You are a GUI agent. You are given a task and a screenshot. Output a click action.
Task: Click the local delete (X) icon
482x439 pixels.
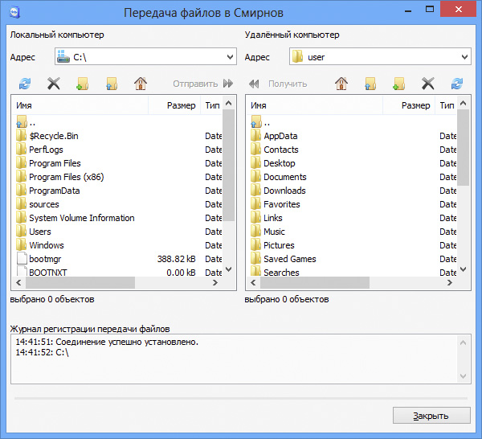[x=54, y=84]
